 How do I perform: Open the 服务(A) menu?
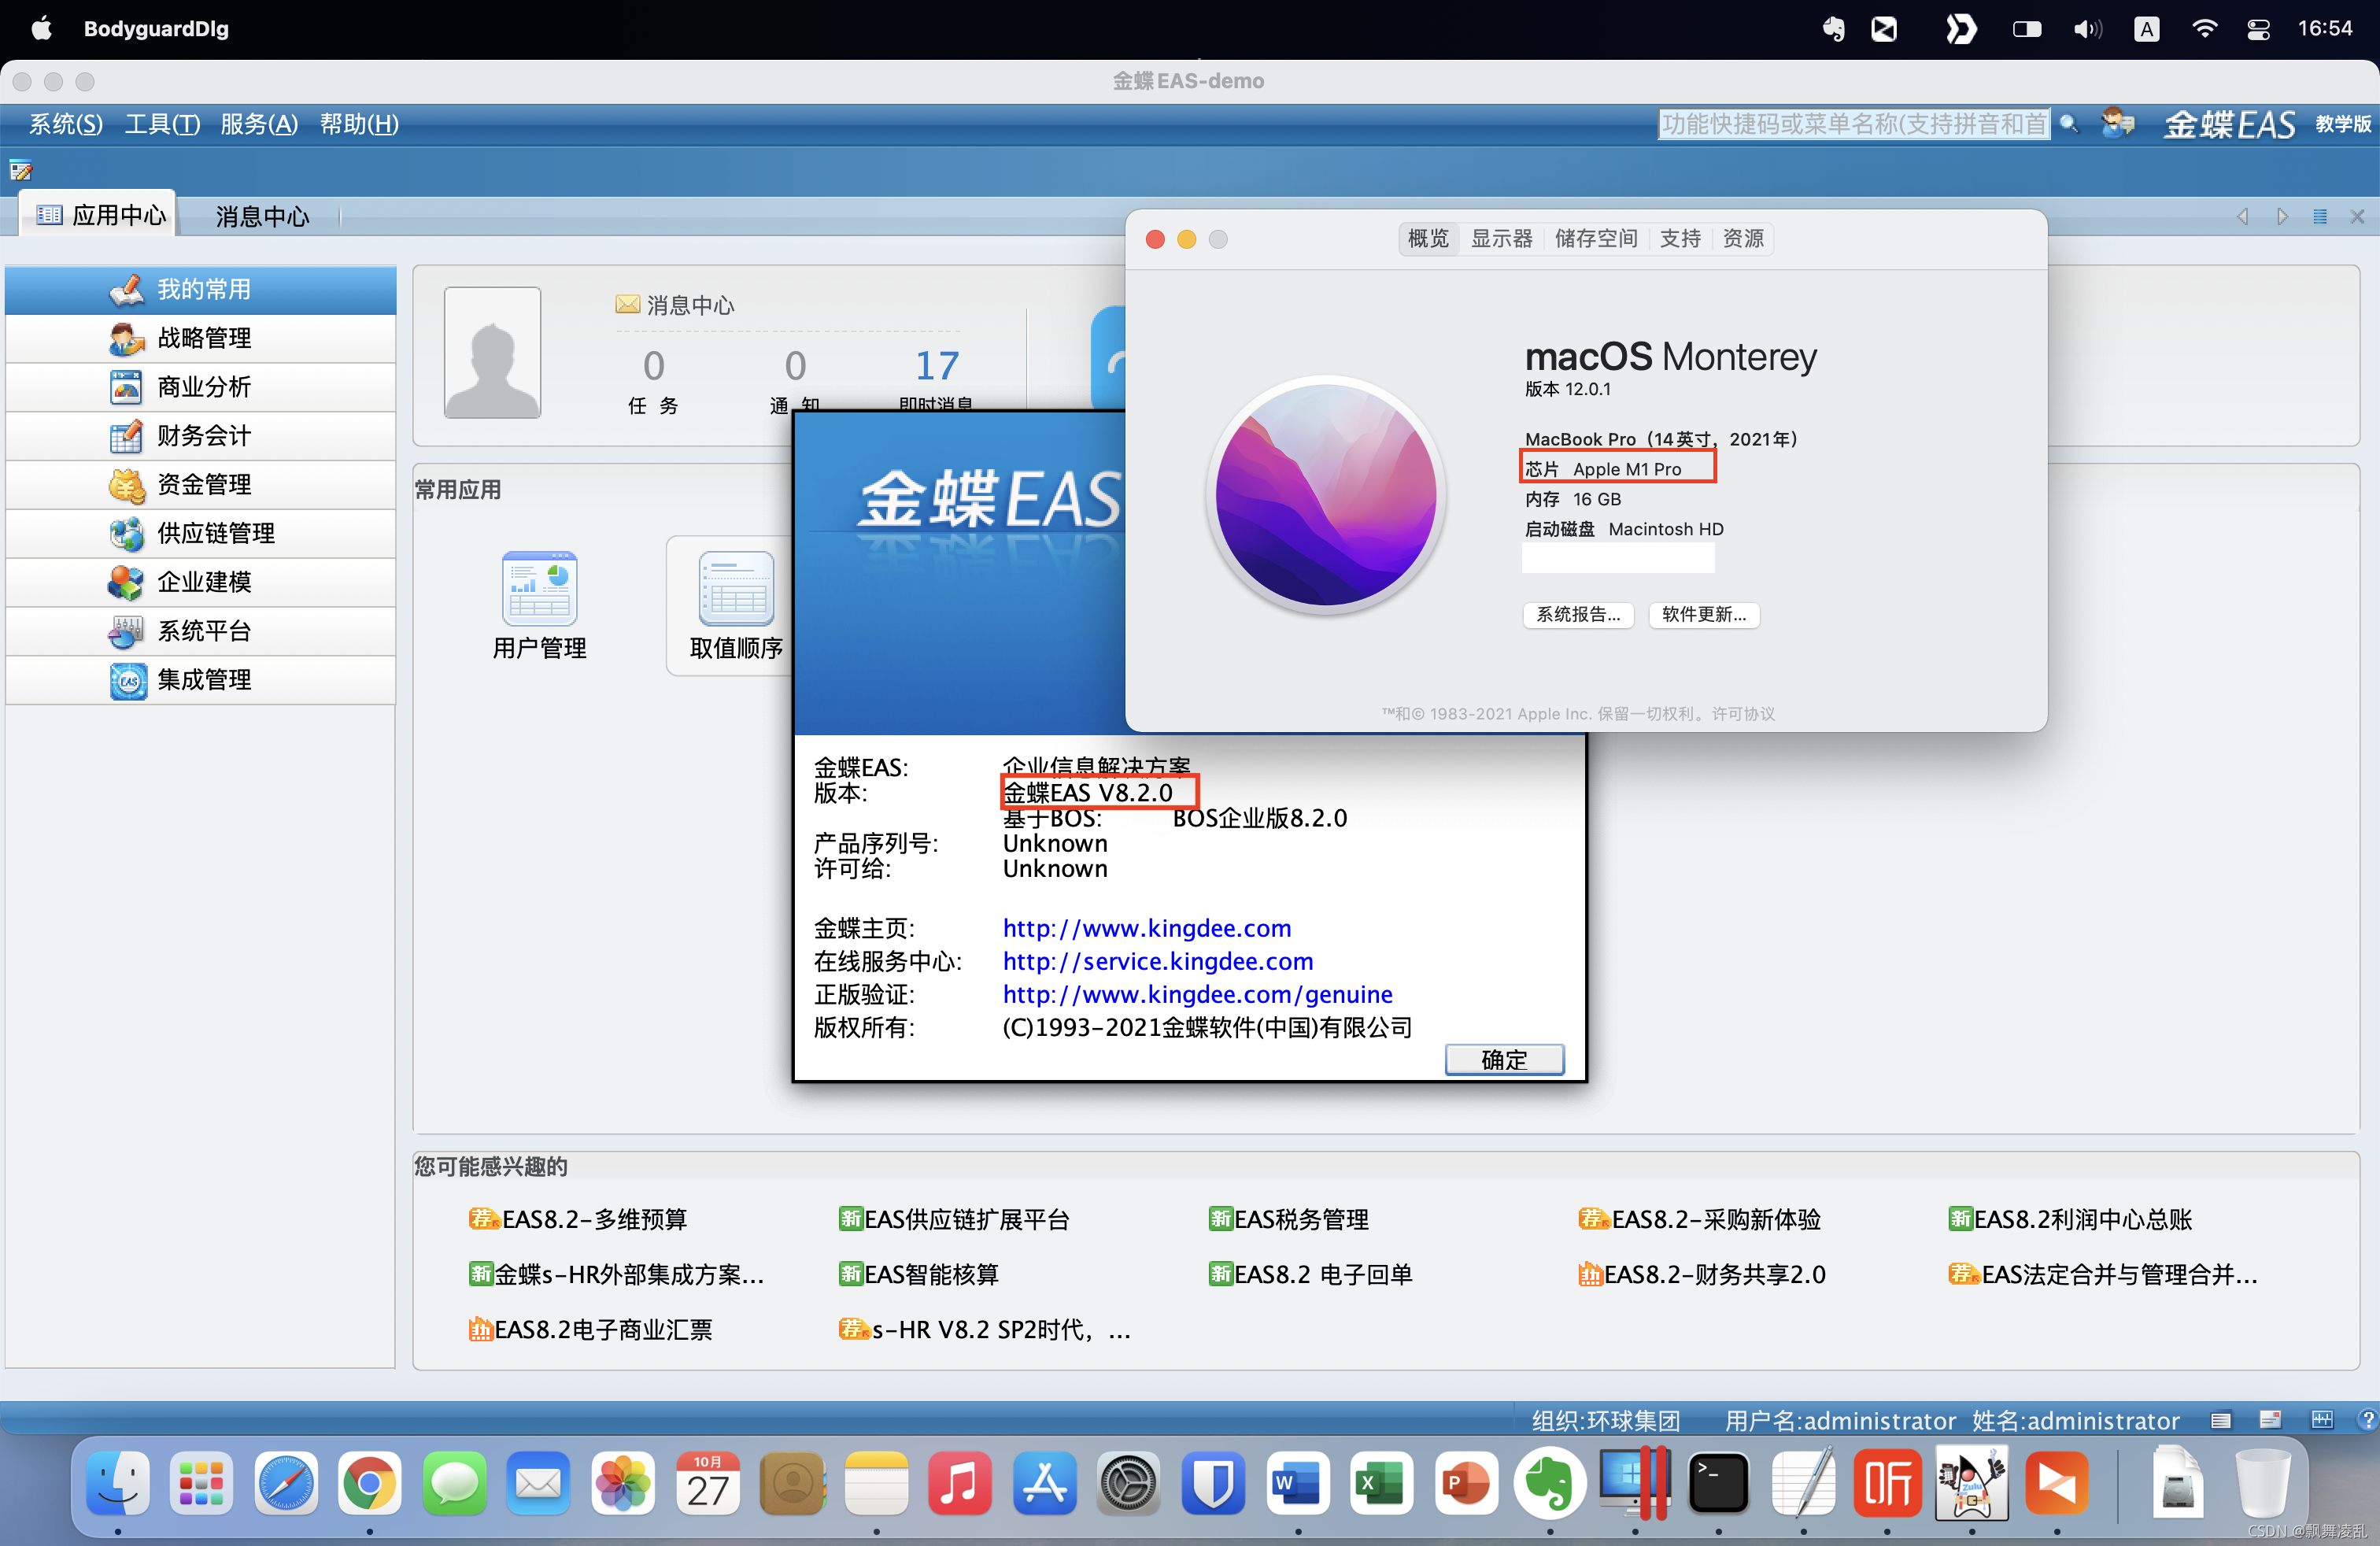[259, 124]
